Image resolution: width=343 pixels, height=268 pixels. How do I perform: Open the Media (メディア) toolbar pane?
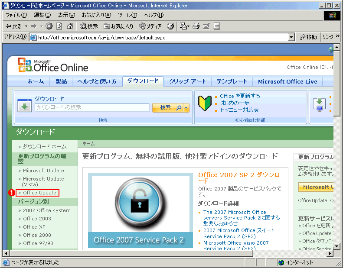(150, 26)
